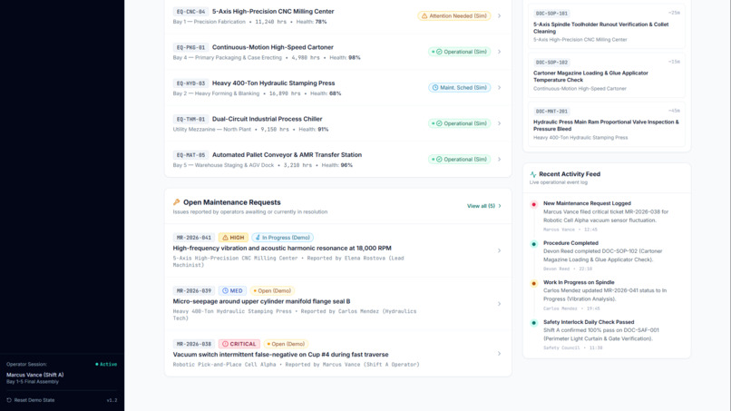The height and width of the screenshot is (411, 731).
Task: Click the warning triangle in HIGH priority badge
Action: click(225, 238)
